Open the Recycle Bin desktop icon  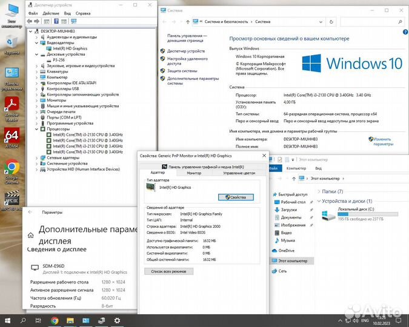pyautogui.click(x=12, y=45)
